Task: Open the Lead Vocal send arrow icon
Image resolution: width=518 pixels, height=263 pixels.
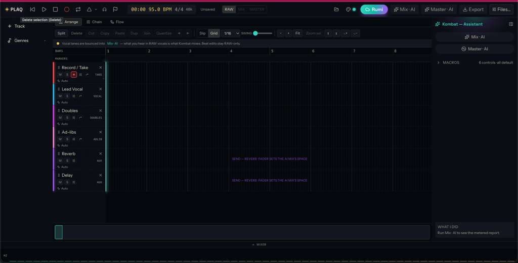Action: click(80, 96)
